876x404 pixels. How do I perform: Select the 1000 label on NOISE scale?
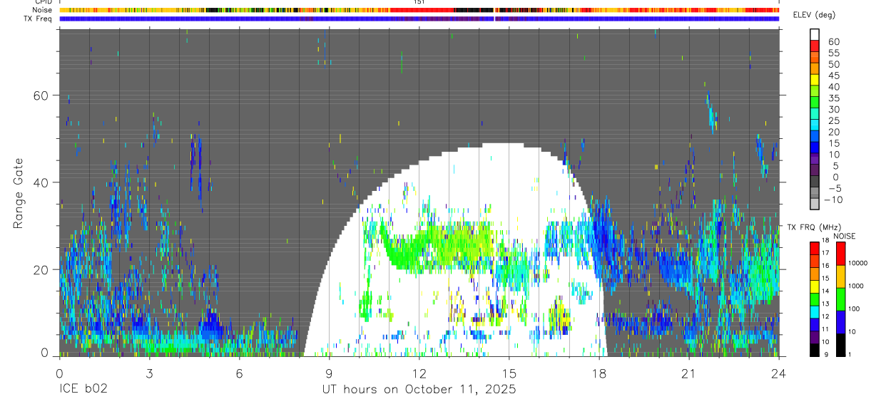(857, 286)
